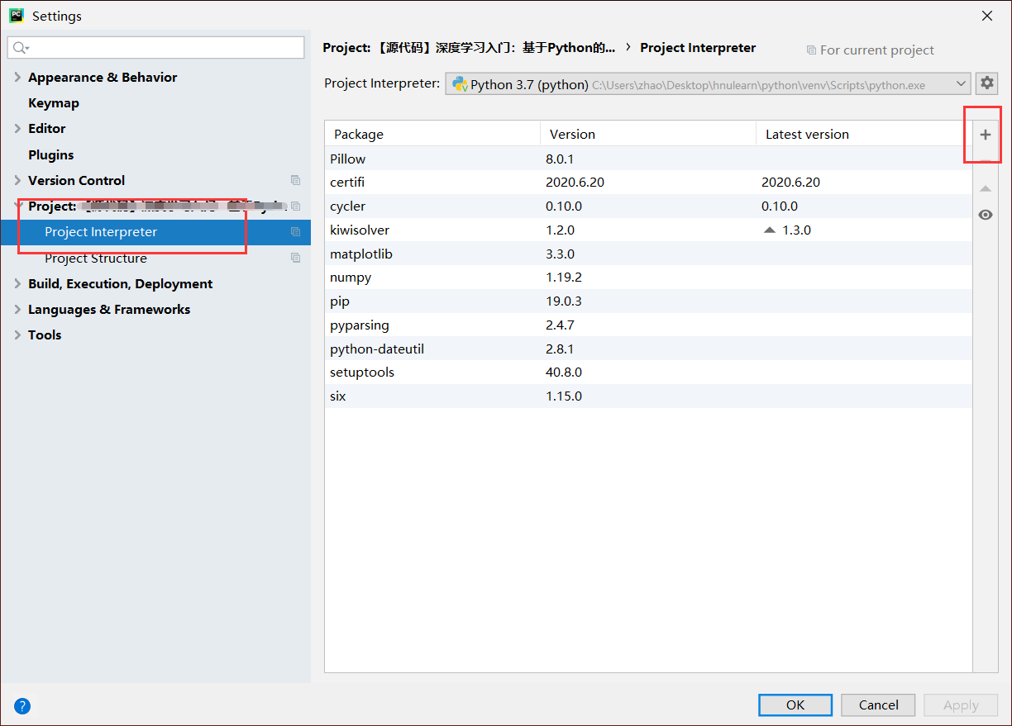Expand the Editor section
The image size is (1012, 726).
tap(18, 129)
